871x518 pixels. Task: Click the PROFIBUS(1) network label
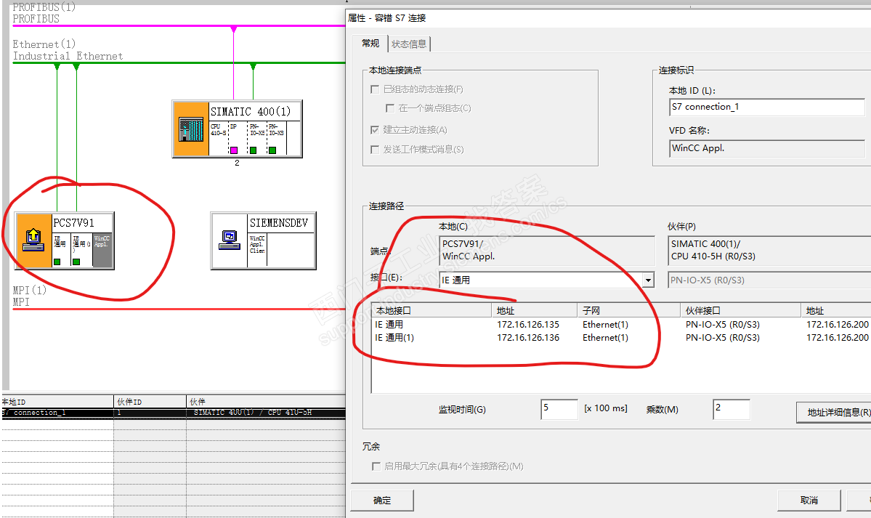[44, 7]
